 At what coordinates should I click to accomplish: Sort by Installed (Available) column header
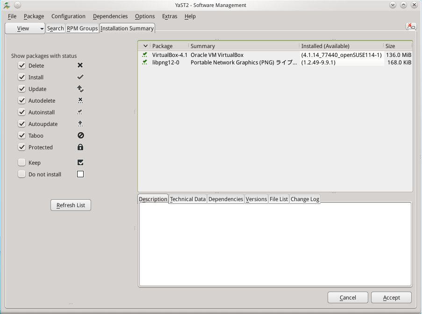pos(341,46)
